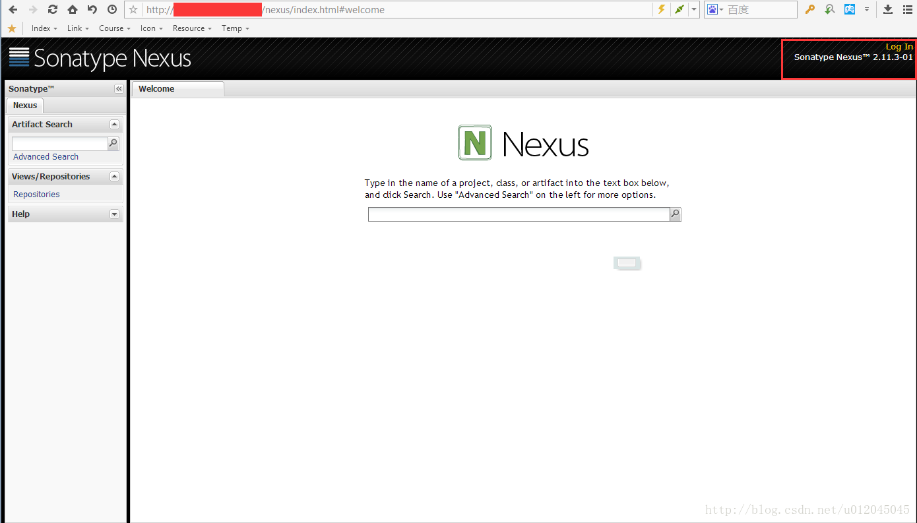This screenshot has width=917, height=523.
Task: Click the Sonatype Nexus 2.11.3-01 version text
Action: [x=854, y=57]
